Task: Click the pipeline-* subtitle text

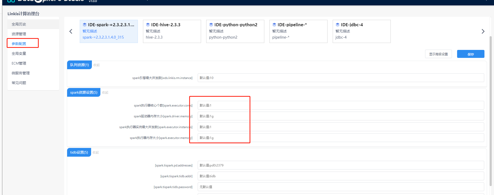Action: [281, 37]
